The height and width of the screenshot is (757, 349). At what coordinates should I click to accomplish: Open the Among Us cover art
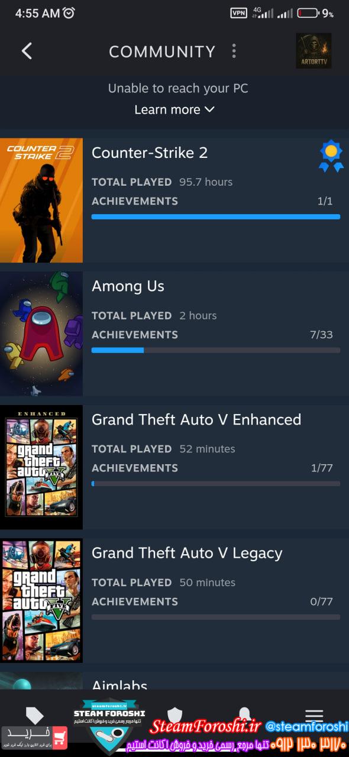(41, 334)
